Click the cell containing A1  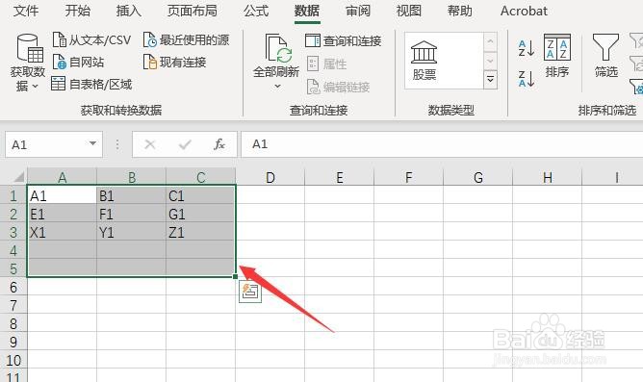pos(62,195)
